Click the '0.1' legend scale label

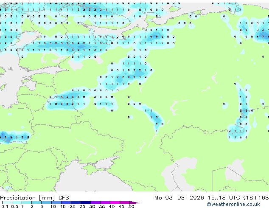click(x=5, y=206)
